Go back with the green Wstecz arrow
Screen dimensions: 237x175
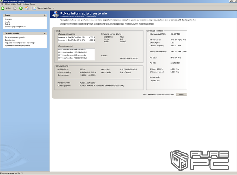3,8
